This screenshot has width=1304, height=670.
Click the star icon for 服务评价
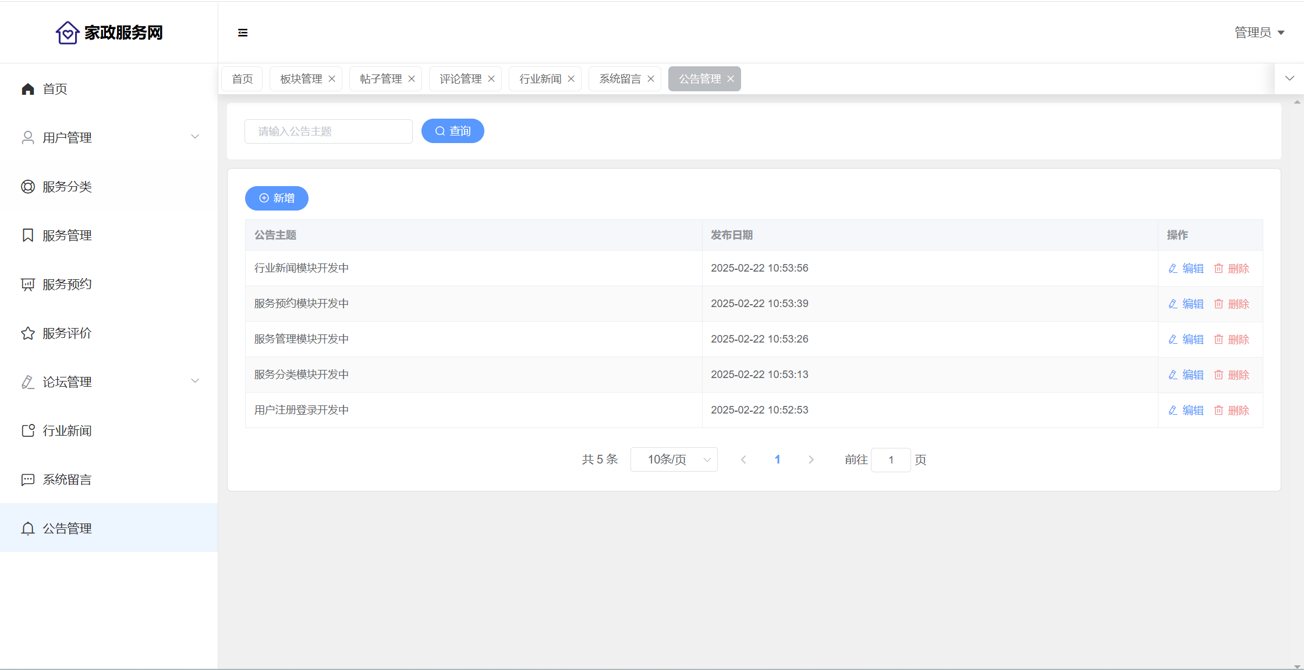pyautogui.click(x=28, y=333)
